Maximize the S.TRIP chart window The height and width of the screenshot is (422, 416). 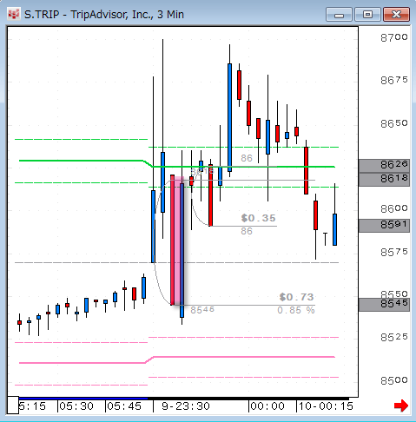click(x=367, y=15)
